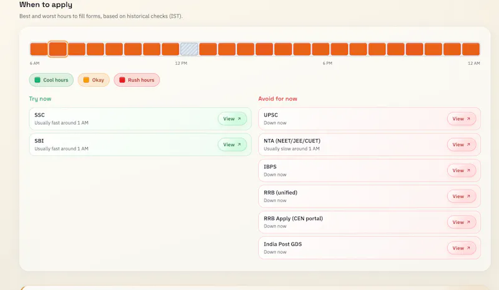Click the RRB (unified) title
The width and height of the screenshot is (499, 290).
(280, 193)
